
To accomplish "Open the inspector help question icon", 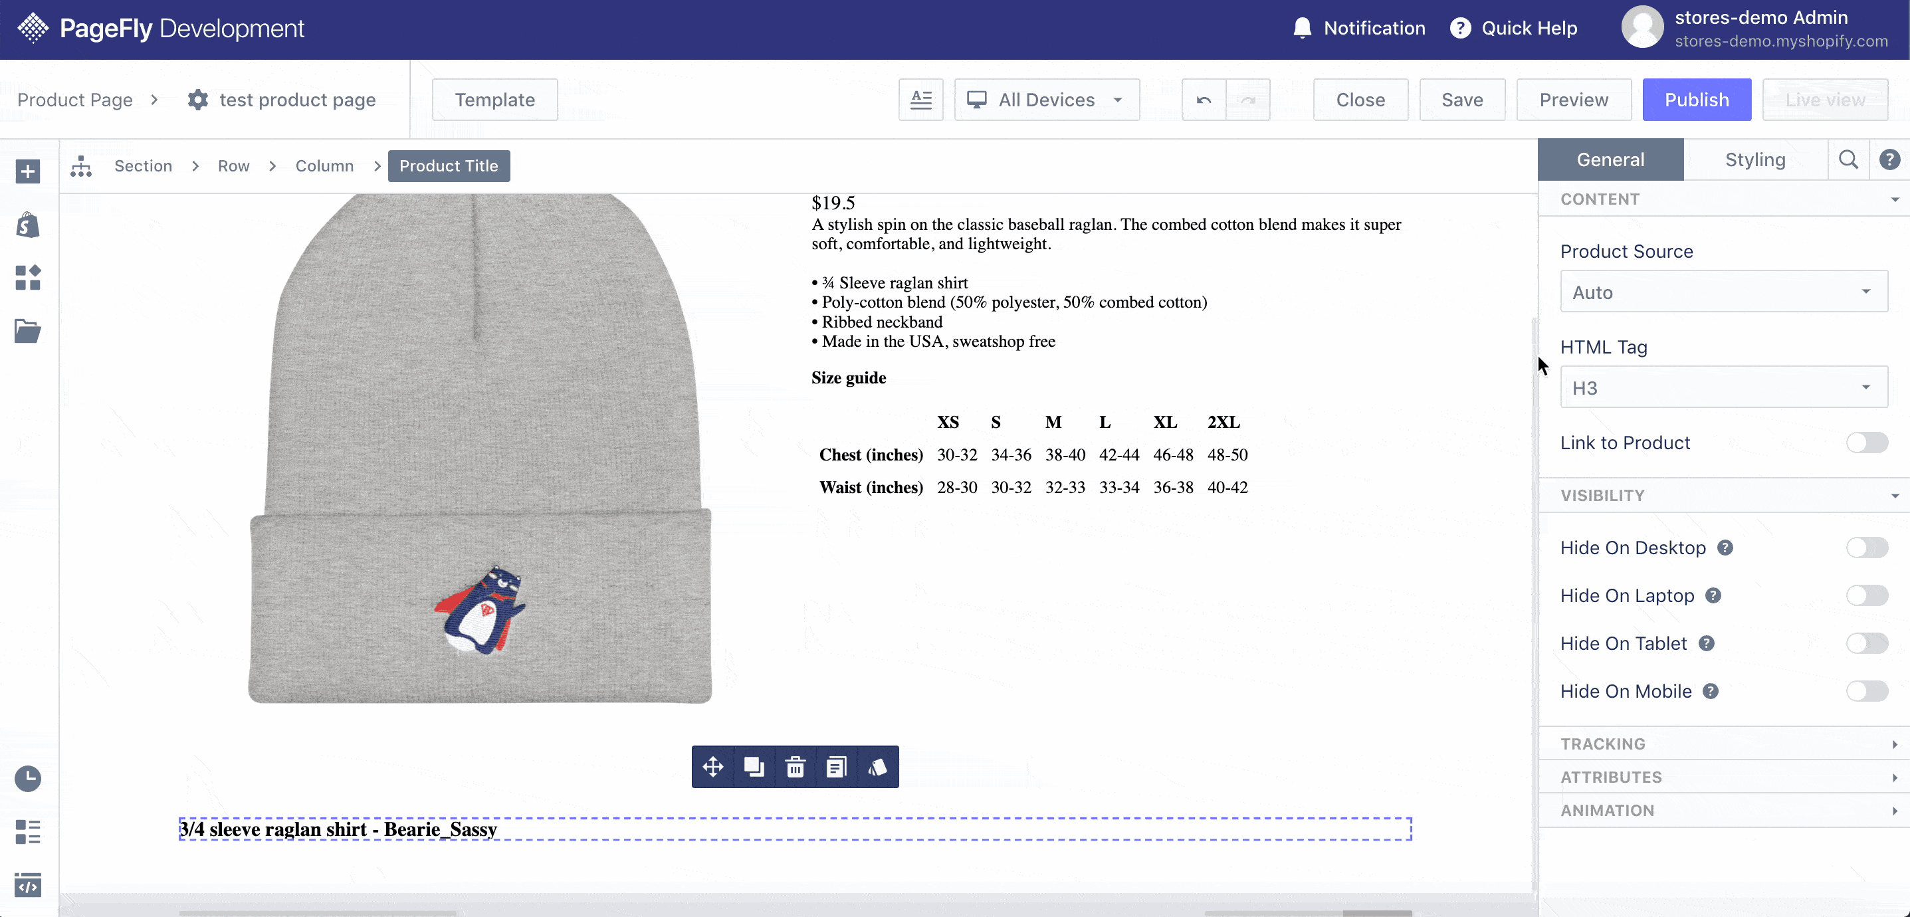I will [1889, 159].
